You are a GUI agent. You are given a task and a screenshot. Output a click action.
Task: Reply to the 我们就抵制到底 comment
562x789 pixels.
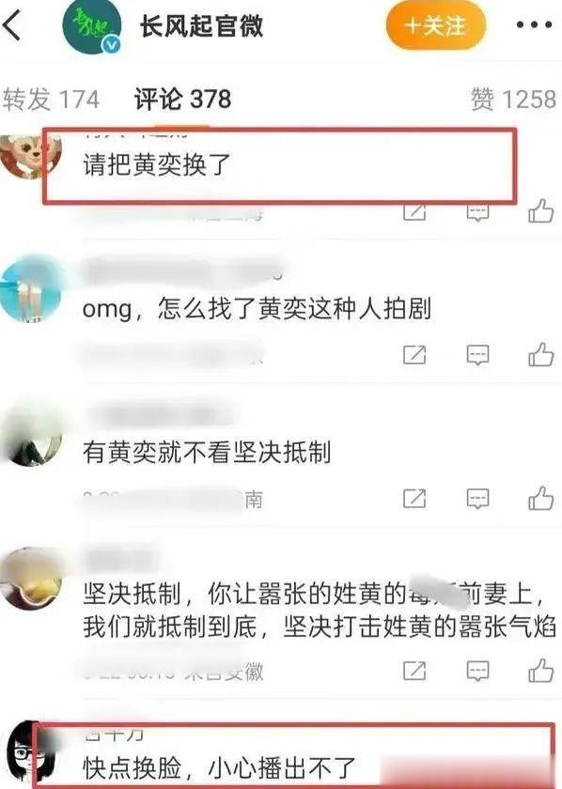pos(477,671)
